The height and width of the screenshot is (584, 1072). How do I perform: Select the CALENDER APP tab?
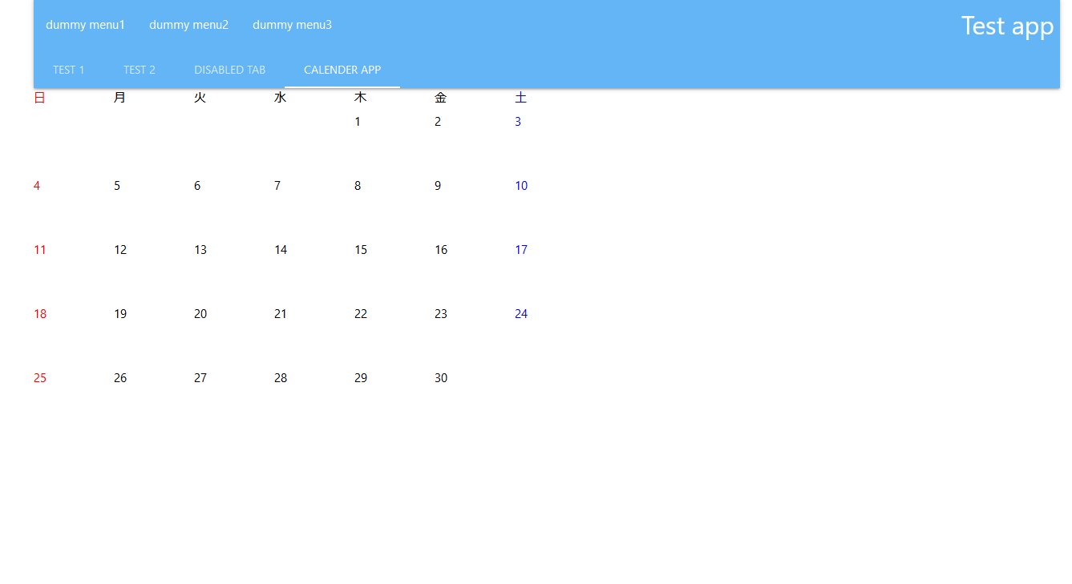click(x=342, y=70)
